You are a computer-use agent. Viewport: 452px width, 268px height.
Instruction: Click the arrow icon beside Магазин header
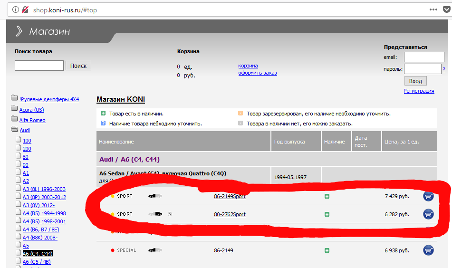coord(19,31)
